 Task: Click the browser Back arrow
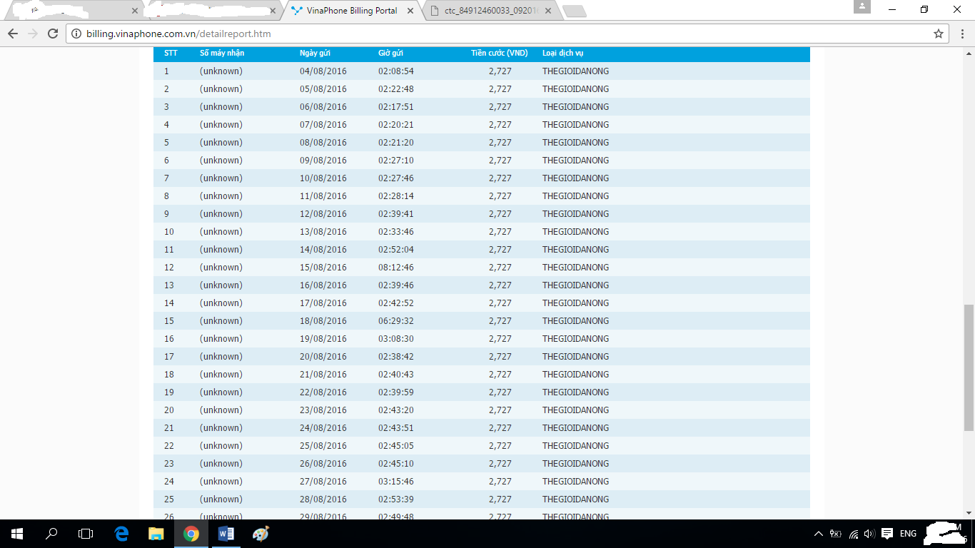point(13,34)
